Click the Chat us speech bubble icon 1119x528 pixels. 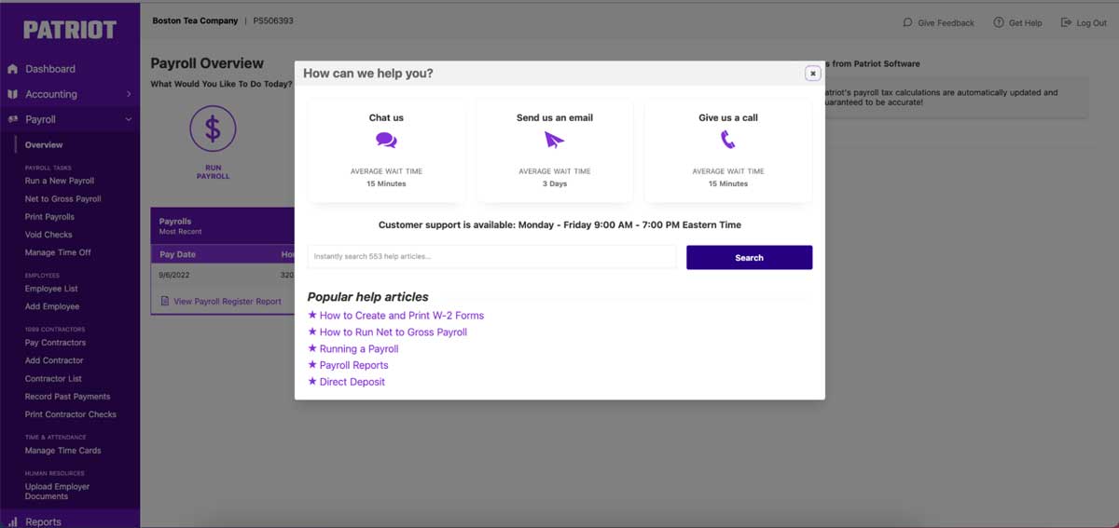[386, 140]
